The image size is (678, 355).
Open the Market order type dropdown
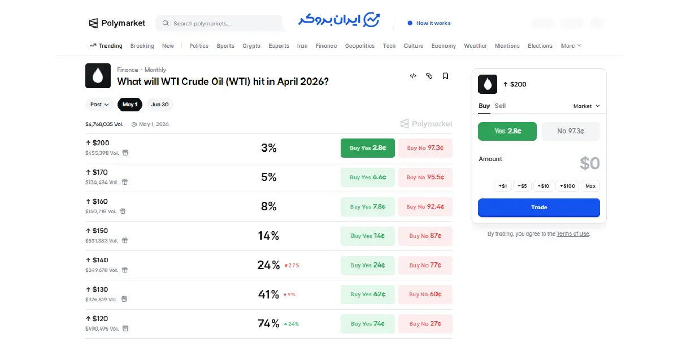(586, 106)
